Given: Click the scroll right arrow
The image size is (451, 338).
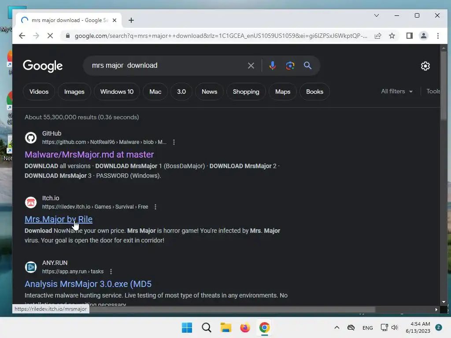Looking at the screenshot, I should click(x=436, y=309).
